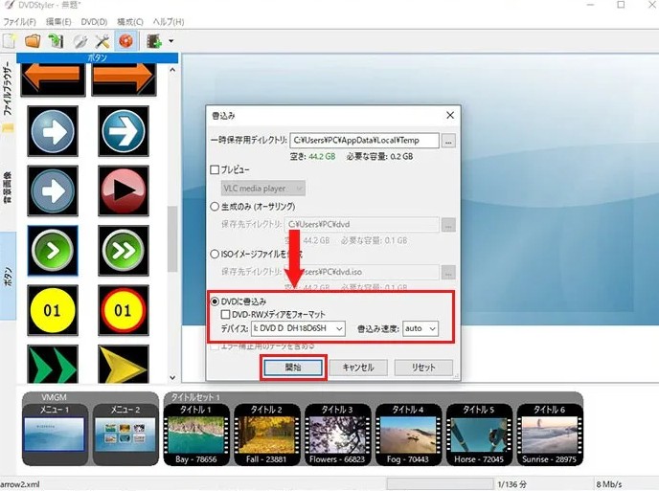Select the orange right arrow button
This screenshot has height=491, width=659.
click(124, 79)
